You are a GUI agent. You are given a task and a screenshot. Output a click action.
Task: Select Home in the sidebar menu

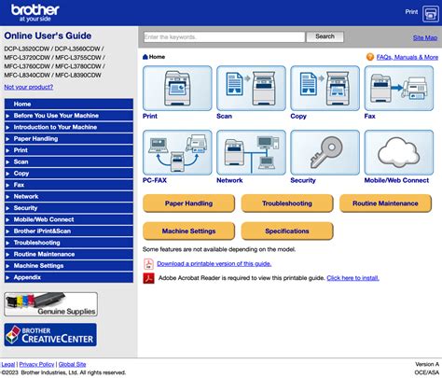click(69, 104)
